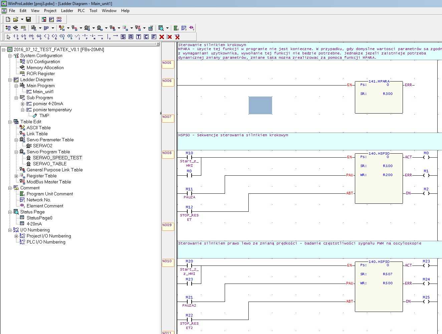Select SERWO_TABLE in the project tree

50,164
